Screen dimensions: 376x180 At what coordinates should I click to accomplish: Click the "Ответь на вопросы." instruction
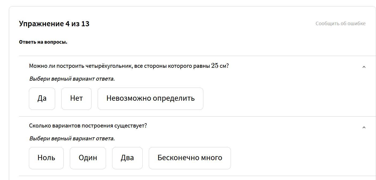click(x=43, y=42)
